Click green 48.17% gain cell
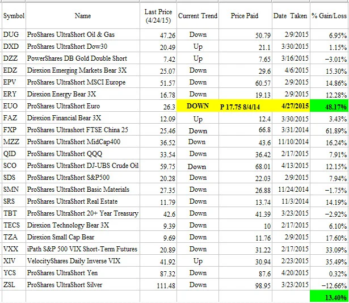349x303 pixels. coord(329,107)
